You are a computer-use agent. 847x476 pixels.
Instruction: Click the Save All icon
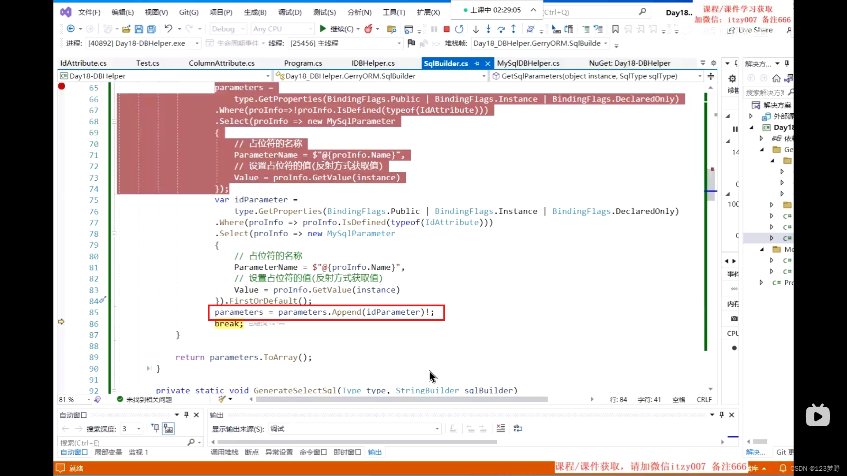(151, 29)
